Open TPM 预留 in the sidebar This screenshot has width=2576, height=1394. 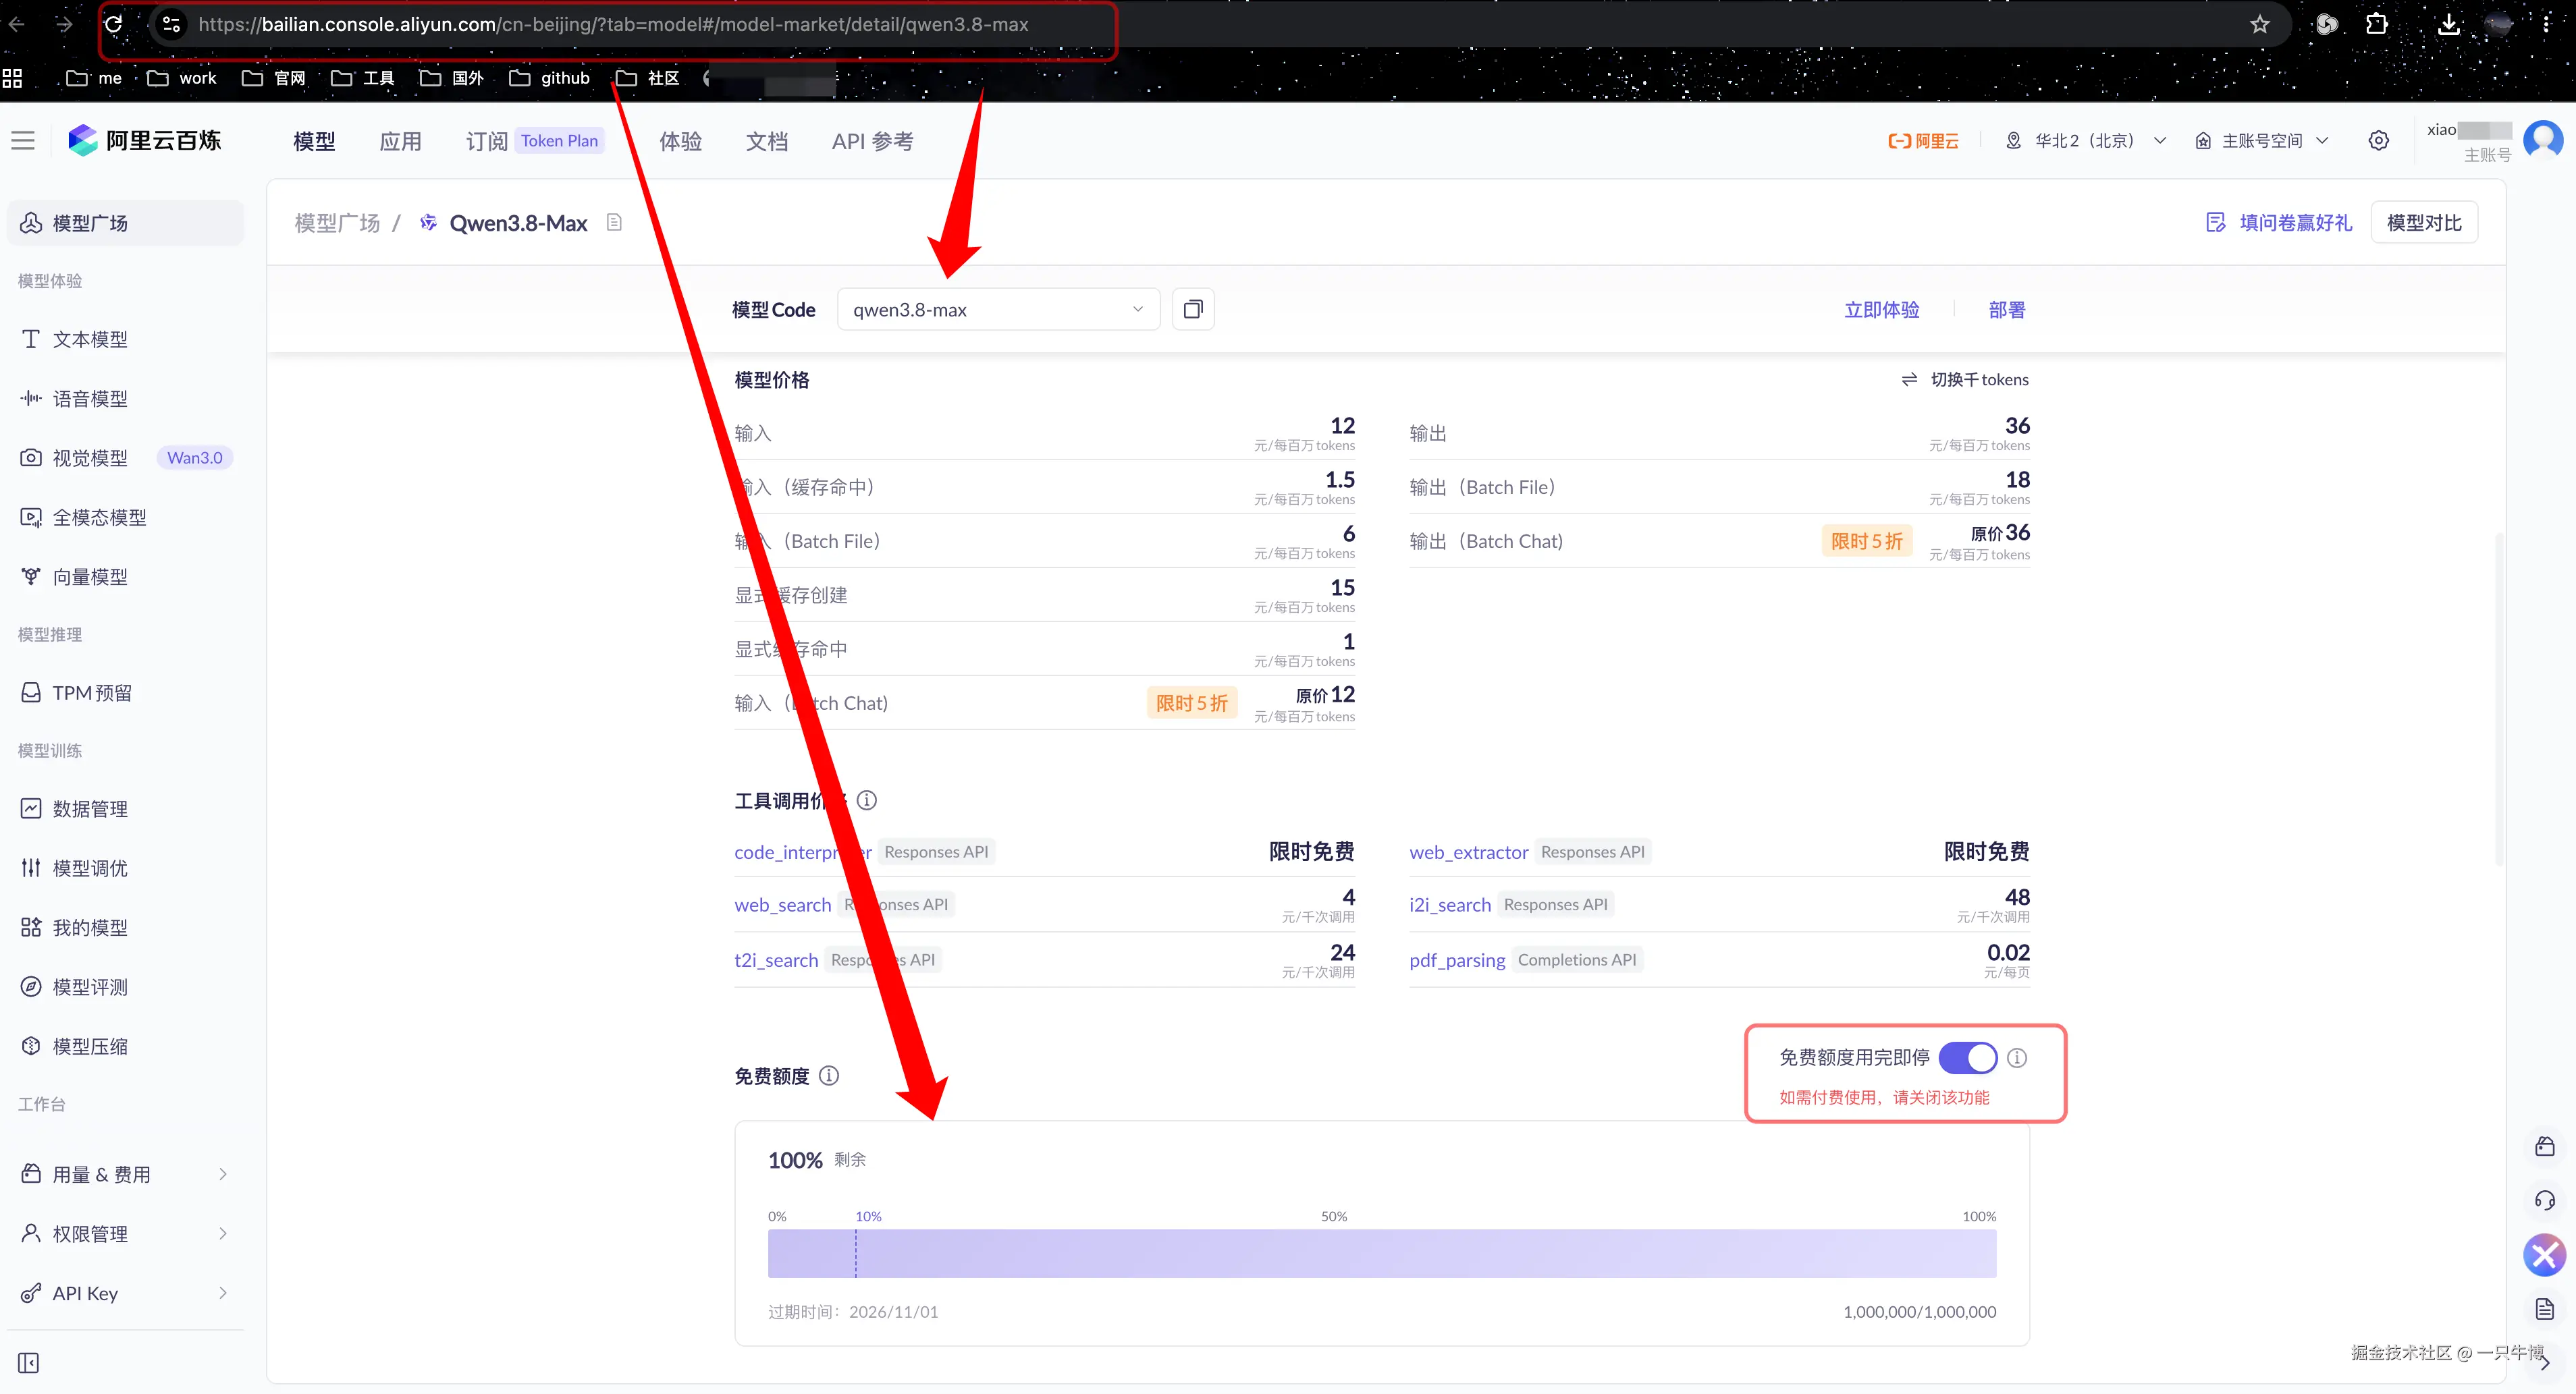pyautogui.click(x=125, y=692)
